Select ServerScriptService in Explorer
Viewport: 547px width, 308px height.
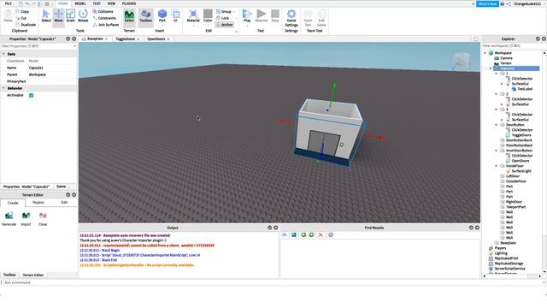tap(509, 269)
